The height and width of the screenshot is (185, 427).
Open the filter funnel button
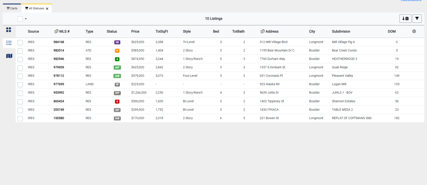[x=417, y=18]
